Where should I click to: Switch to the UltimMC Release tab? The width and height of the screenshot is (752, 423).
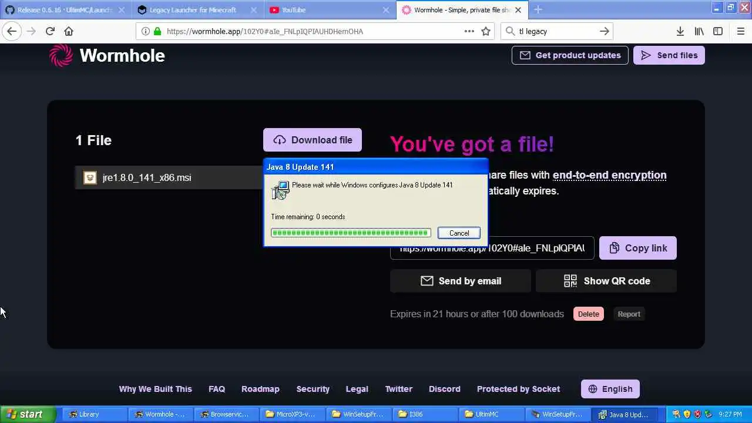coord(65,9)
